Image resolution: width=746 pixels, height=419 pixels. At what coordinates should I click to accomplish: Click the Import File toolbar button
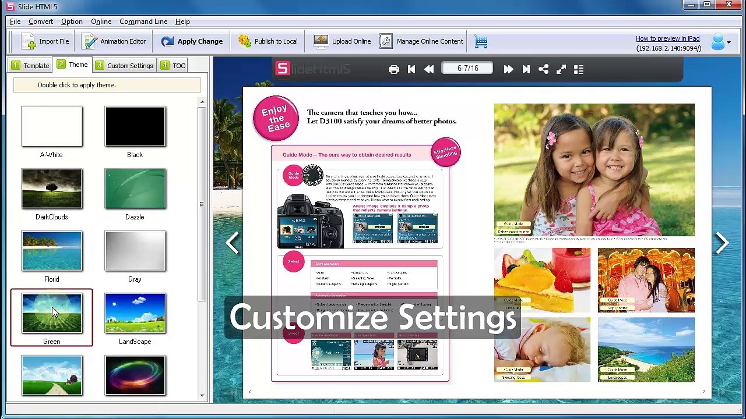(45, 41)
